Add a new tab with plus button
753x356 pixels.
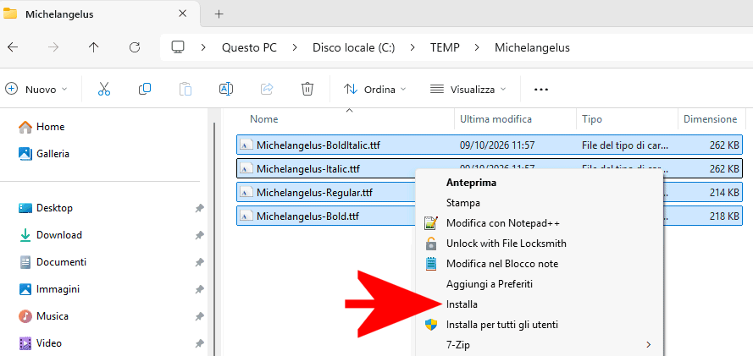coord(219,14)
